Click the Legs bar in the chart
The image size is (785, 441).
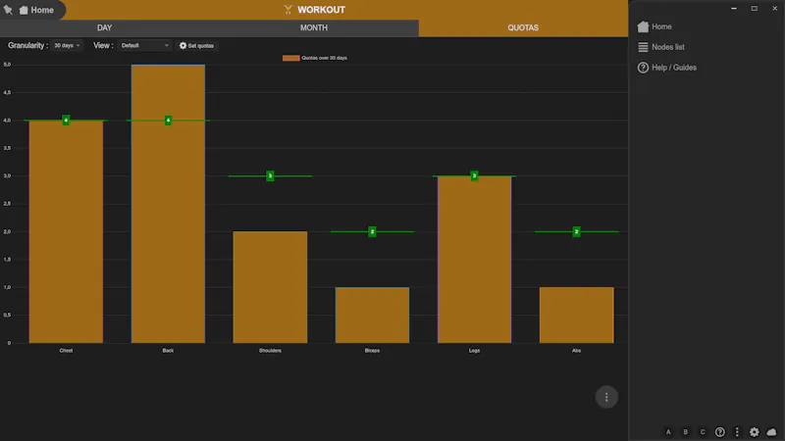click(475, 260)
